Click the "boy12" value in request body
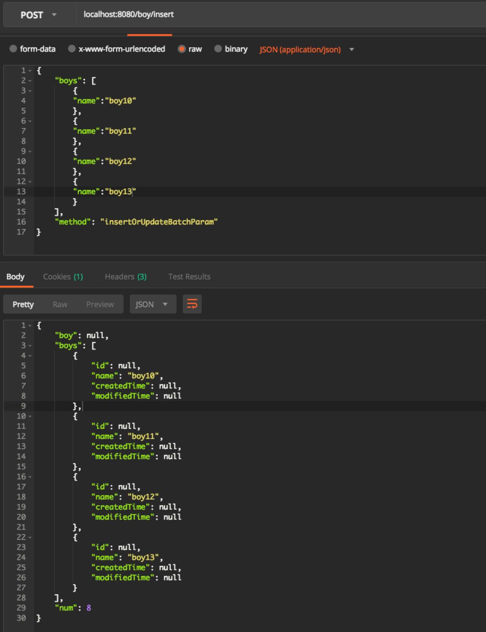This screenshot has width=486, height=632. point(120,161)
